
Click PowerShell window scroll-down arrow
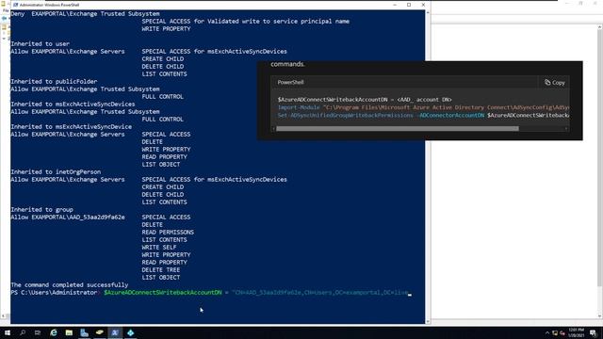428,321
